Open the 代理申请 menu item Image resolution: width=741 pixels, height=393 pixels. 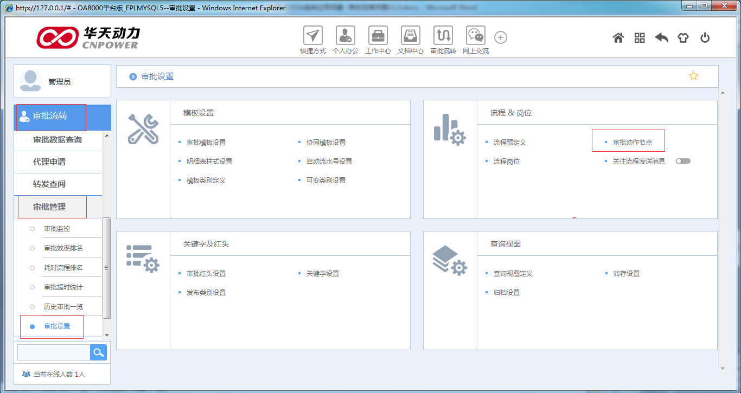point(49,162)
